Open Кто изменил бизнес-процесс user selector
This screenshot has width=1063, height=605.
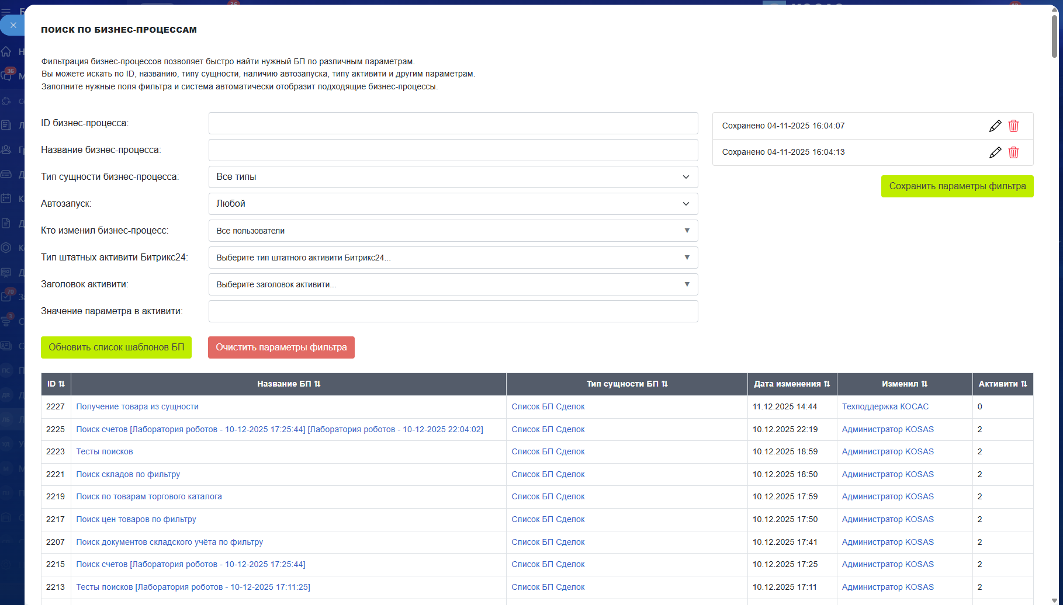coord(453,231)
